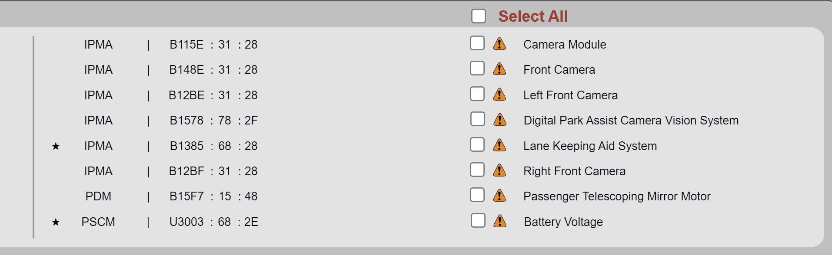Click the warning icon beside Camera Module
Viewport: 832px width, 255px height.
click(x=499, y=44)
